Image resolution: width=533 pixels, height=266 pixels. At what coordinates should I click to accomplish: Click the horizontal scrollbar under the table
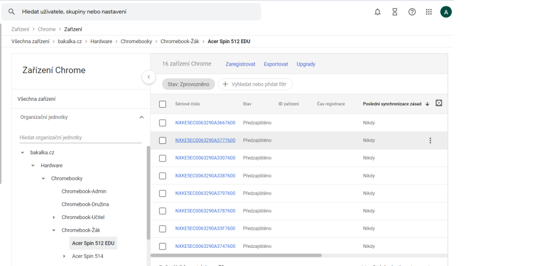(x=236, y=255)
